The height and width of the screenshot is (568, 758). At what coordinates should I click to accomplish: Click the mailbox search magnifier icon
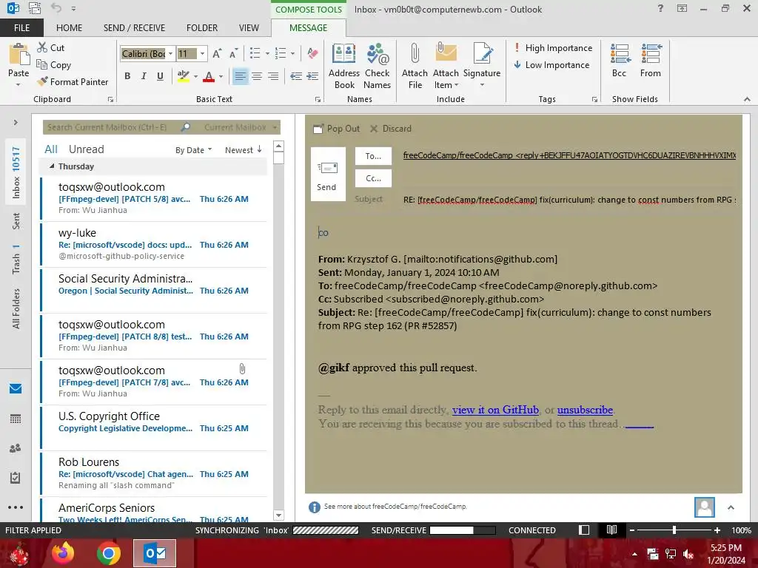185,127
